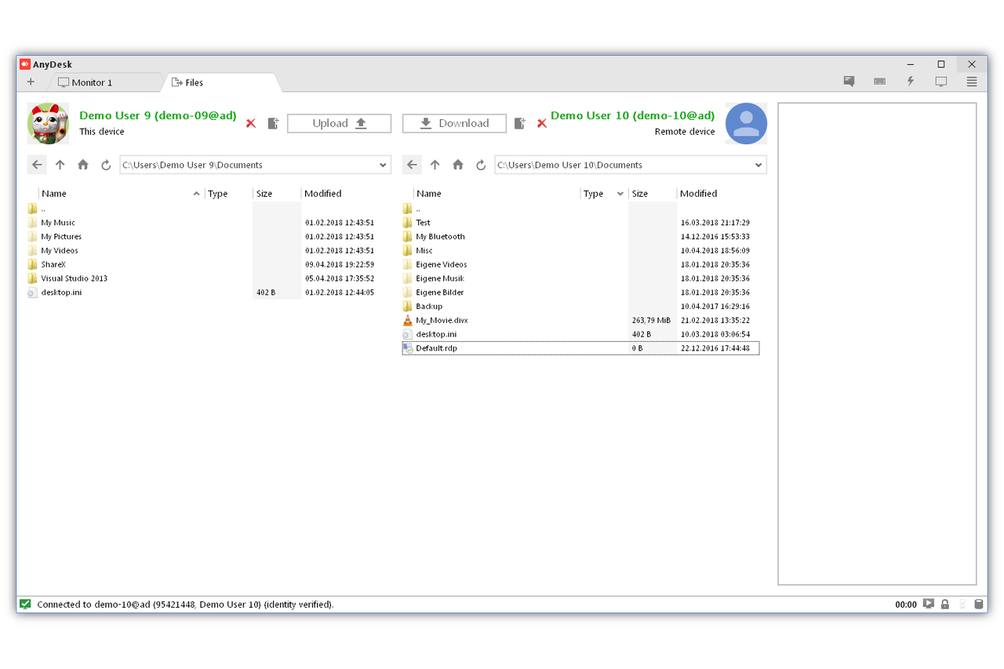Select desktop.ini in Demo User 10's pane
The width and height of the screenshot is (1004, 669).
tap(436, 334)
